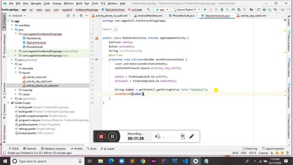Stop the screen recording
This screenshot has width=293, height=165.
tap(101, 137)
